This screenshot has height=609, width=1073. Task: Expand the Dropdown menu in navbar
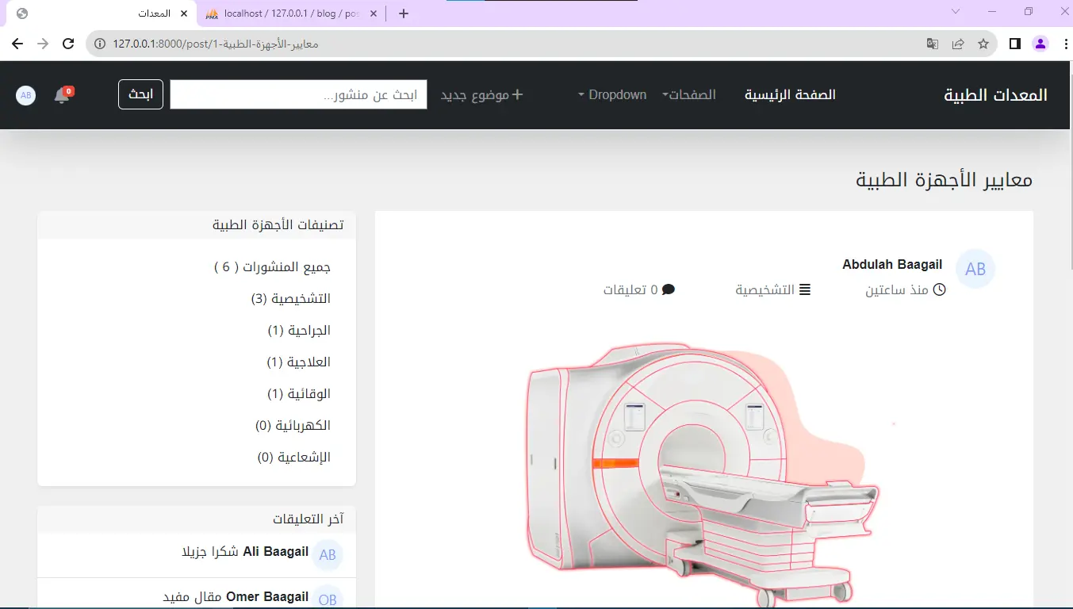tap(612, 95)
